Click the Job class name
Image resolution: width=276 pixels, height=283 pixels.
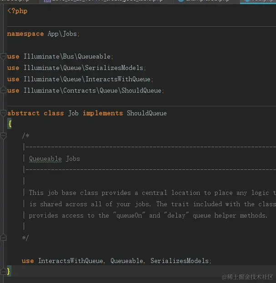click(x=73, y=113)
